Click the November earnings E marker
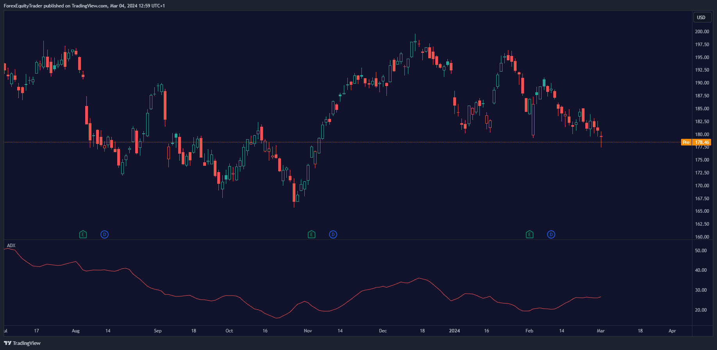The image size is (717, 350). coord(311,235)
